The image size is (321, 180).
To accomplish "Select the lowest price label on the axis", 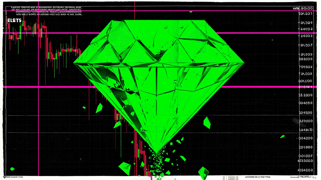I will 305,170.
